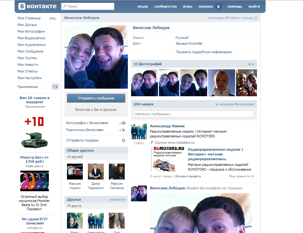Image resolution: width=303 pixels, height=233 pixels.
Task: Click ред. to edit my page
Action: [53, 18]
